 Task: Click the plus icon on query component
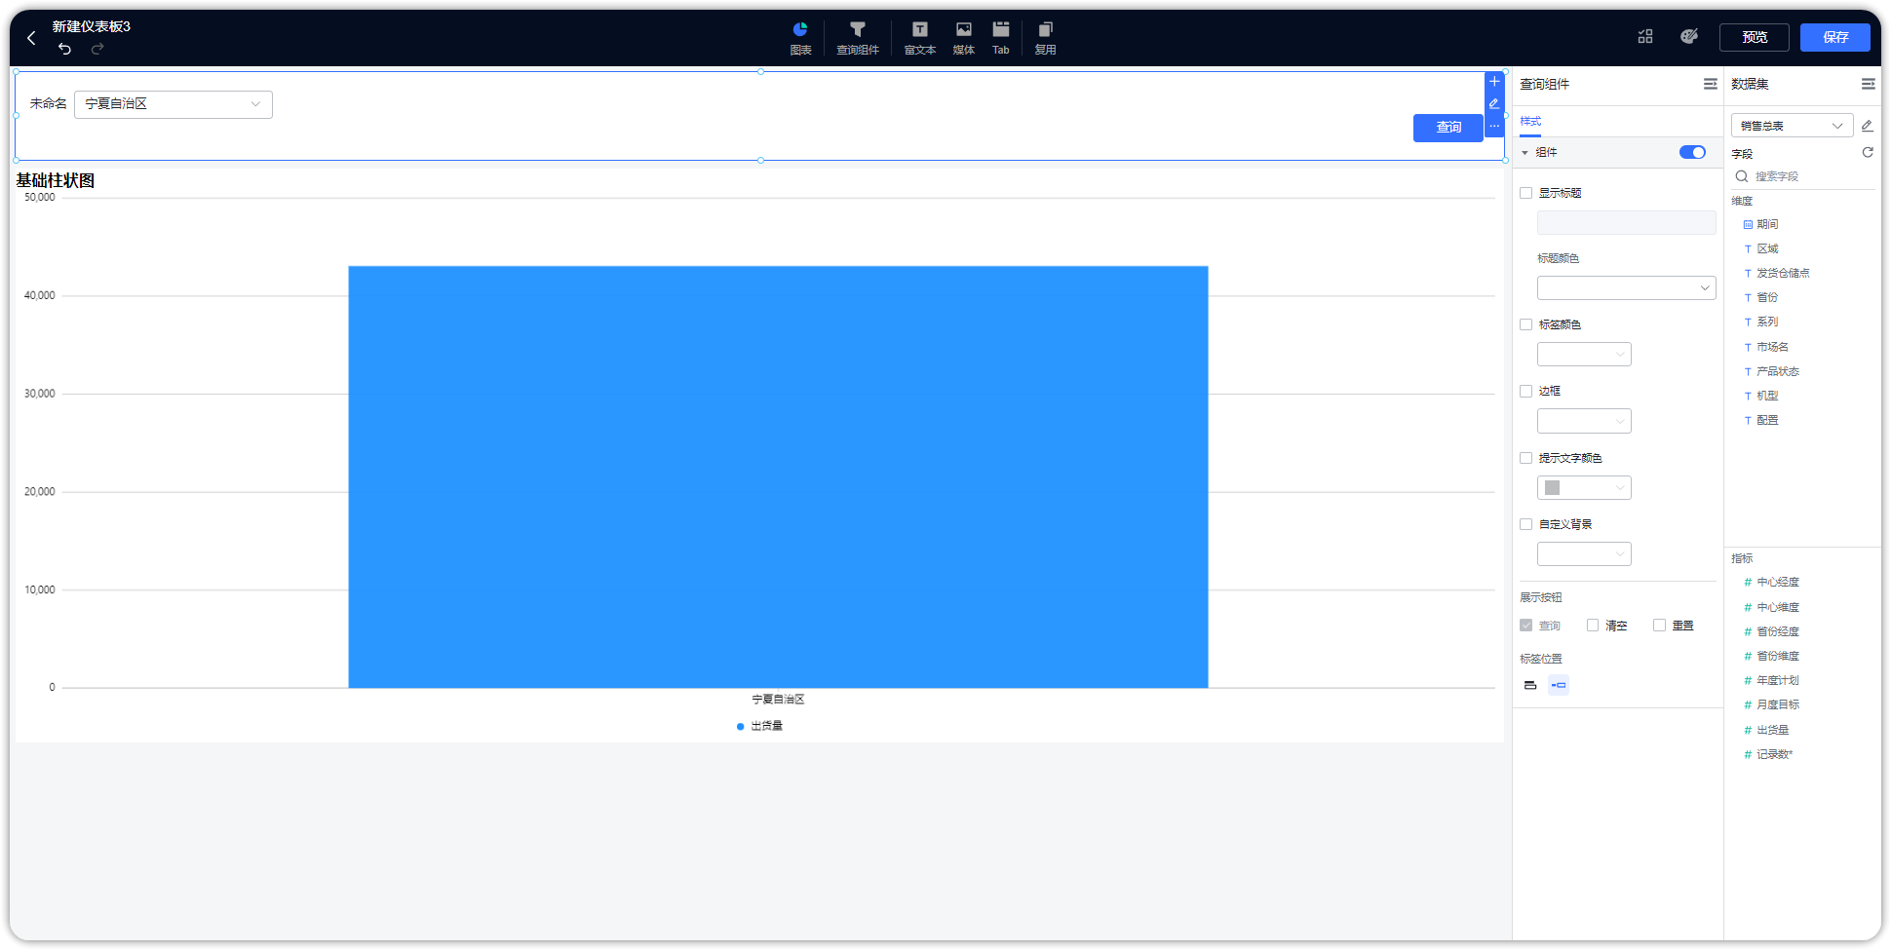(x=1494, y=82)
